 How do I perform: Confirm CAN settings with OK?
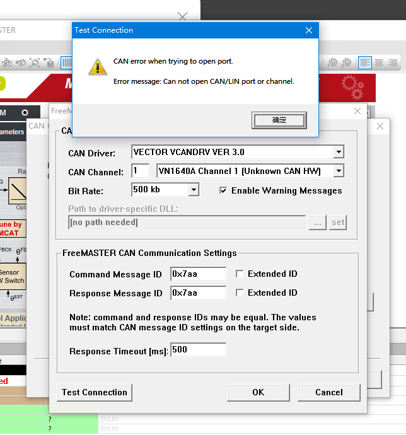258,392
